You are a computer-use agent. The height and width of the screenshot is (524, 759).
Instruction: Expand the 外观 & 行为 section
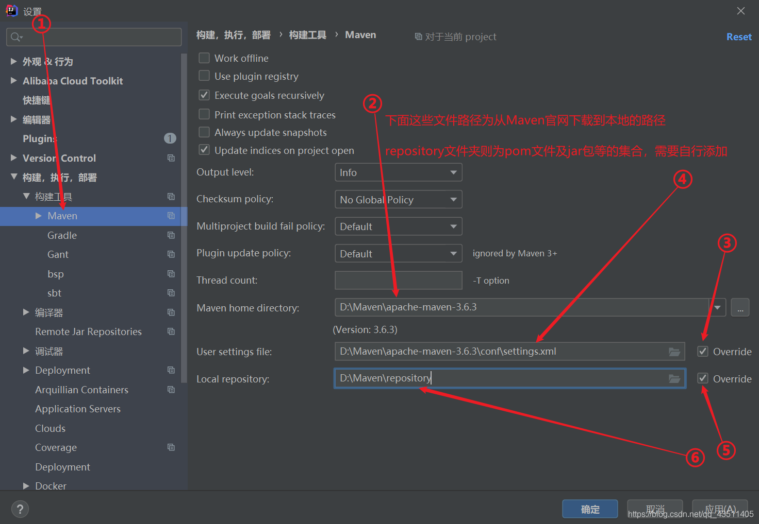pos(14,61)
